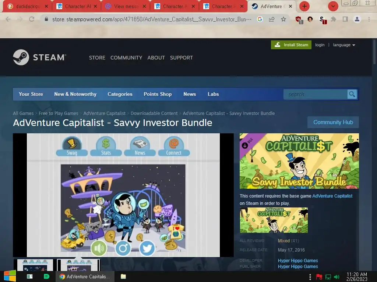The image size is (377, 282).
Task: Click the base game capsule image
Action: (274, 220)
